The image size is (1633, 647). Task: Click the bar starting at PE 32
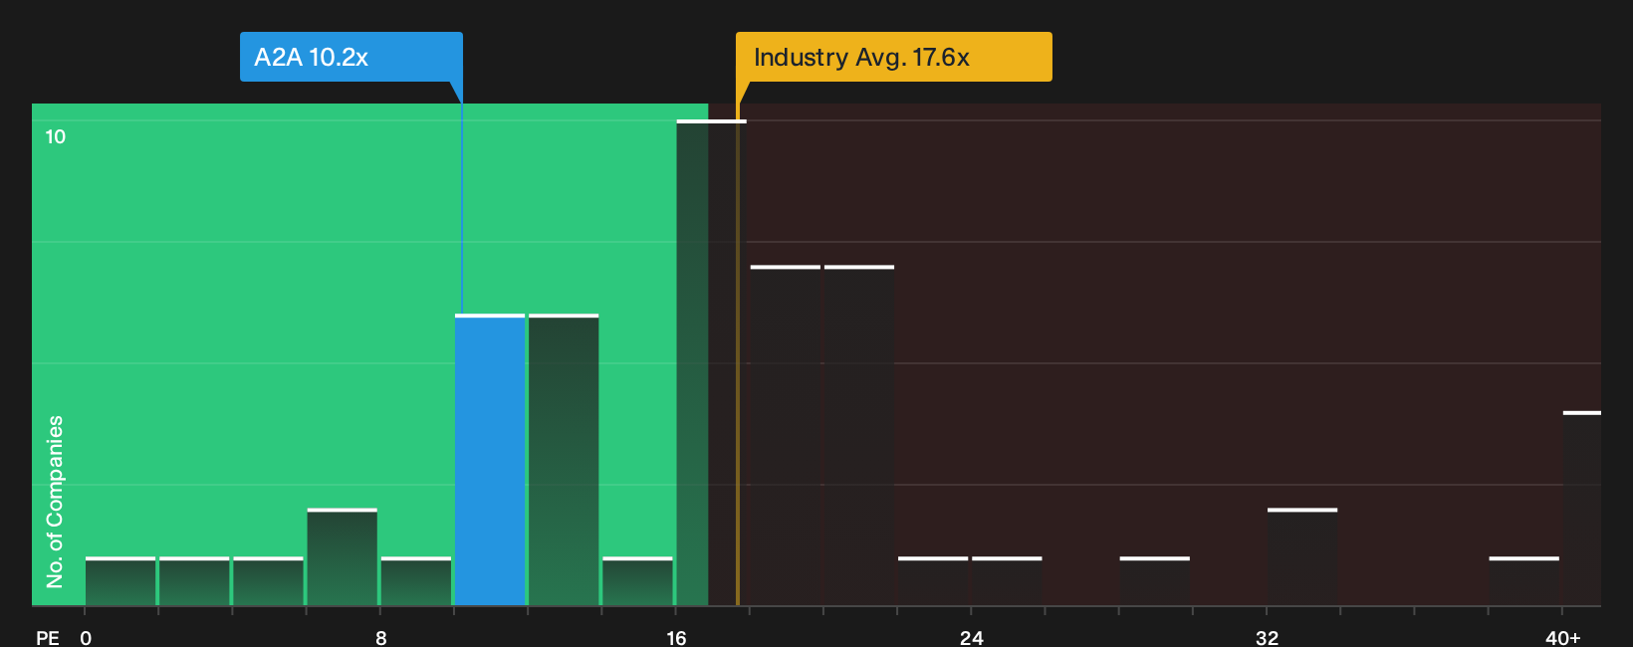(x=1302, y=557)
